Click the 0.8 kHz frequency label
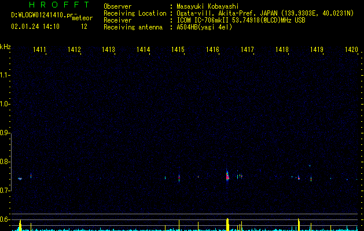Image resolution: width=364 pixels, height=231 pixels. coord(5,162)
